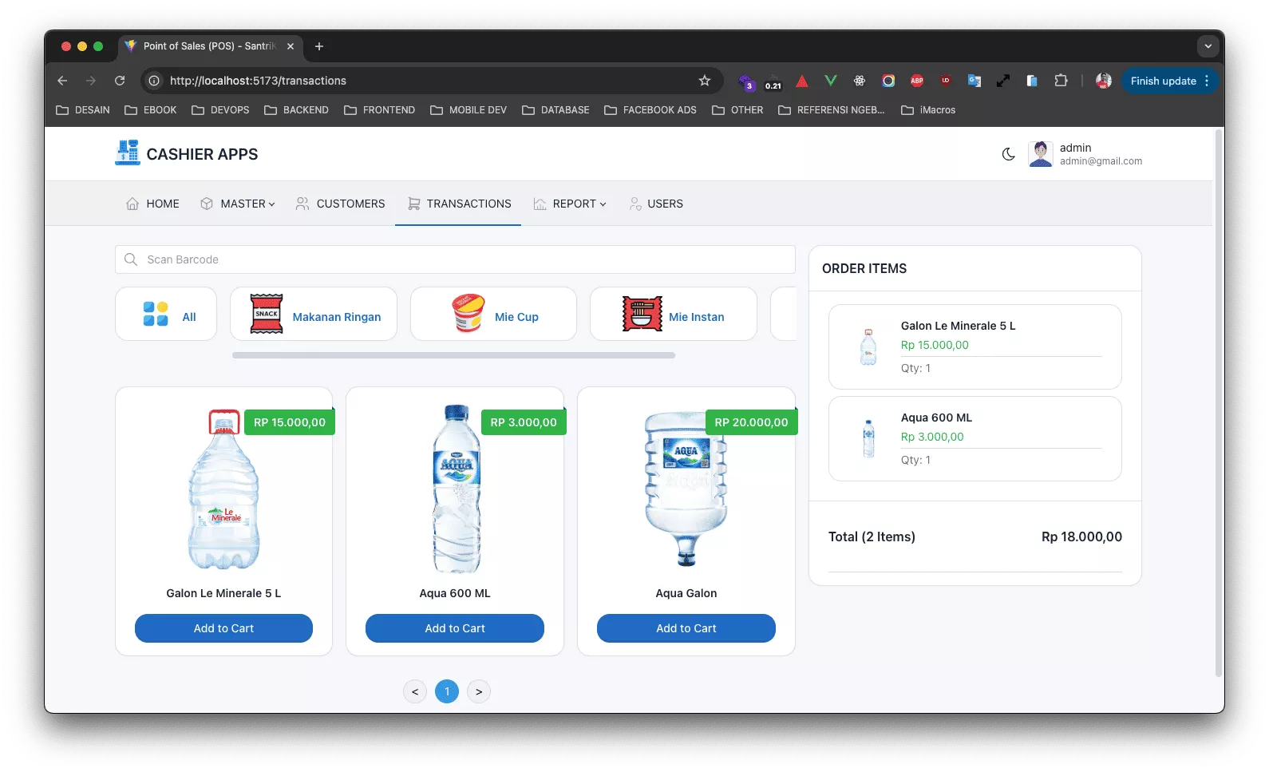Click the Google Translate extension icon

(x=974, y=81)
